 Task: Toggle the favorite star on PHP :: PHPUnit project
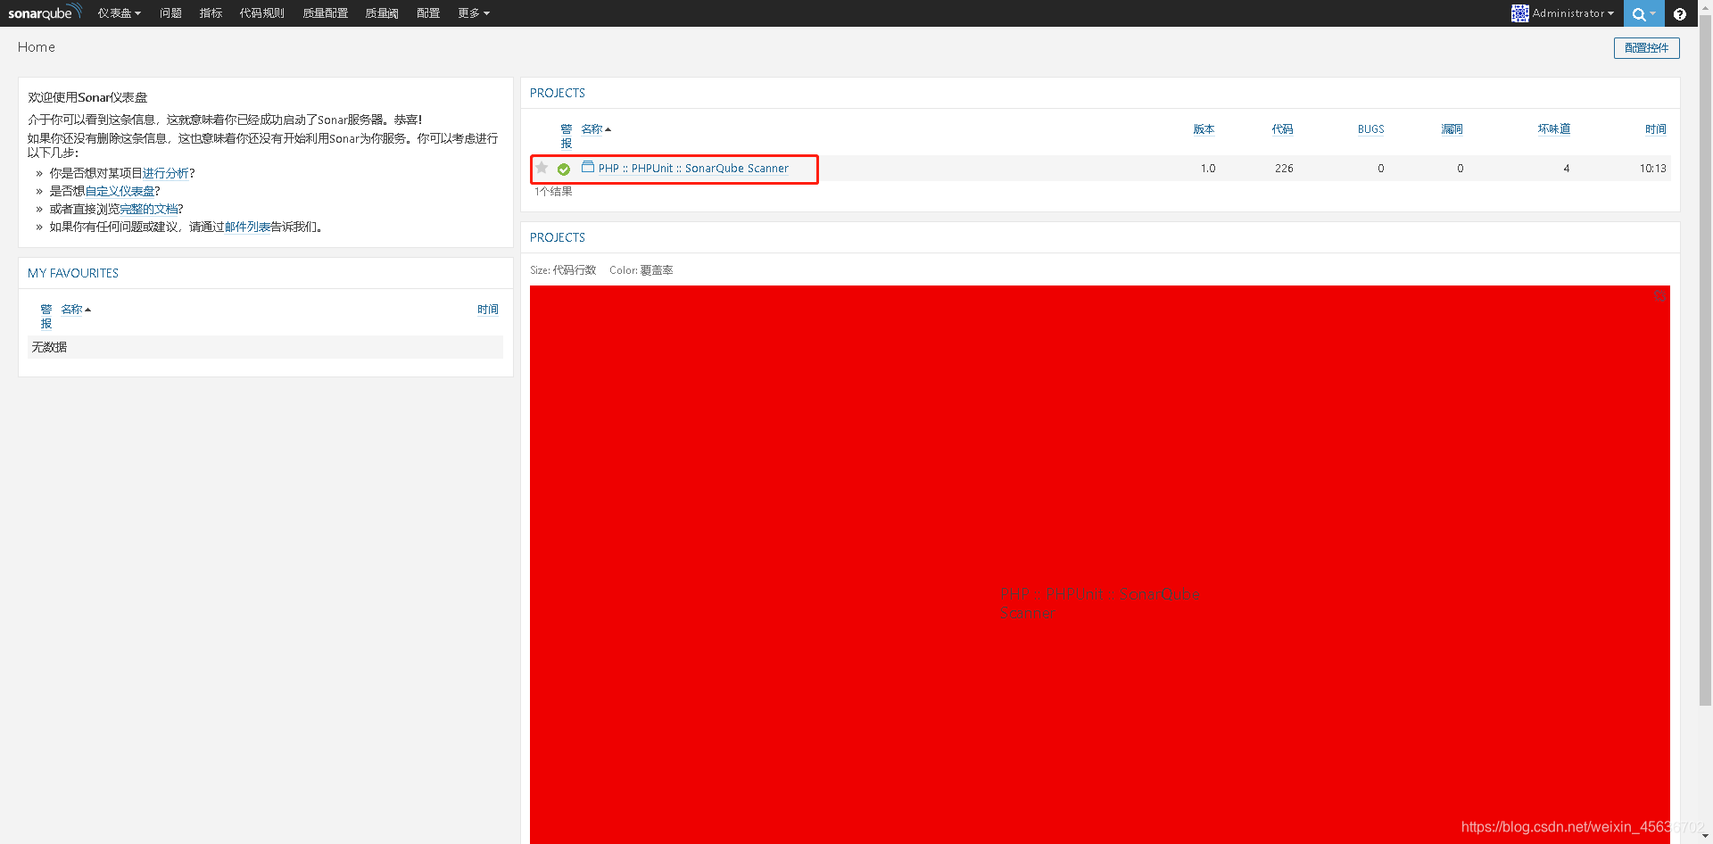coord(542,168)
